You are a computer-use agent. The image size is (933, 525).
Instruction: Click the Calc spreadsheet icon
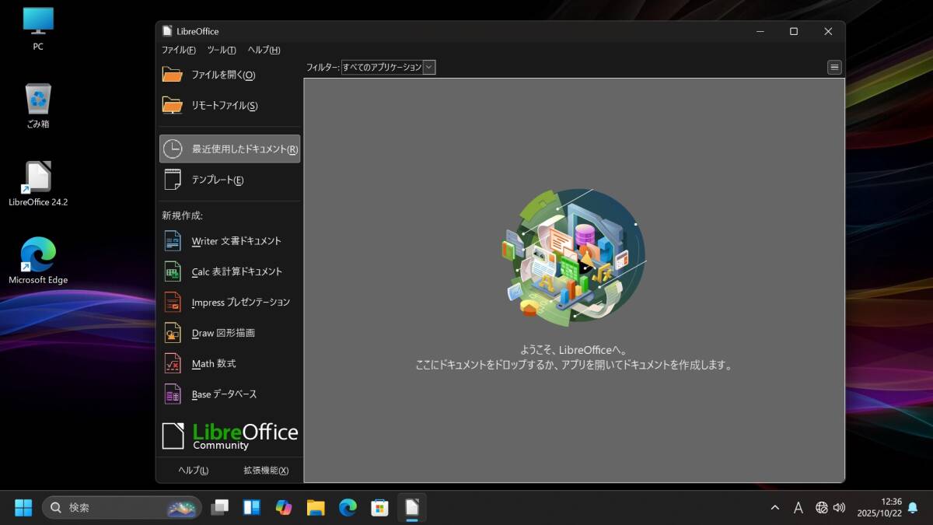172,271
